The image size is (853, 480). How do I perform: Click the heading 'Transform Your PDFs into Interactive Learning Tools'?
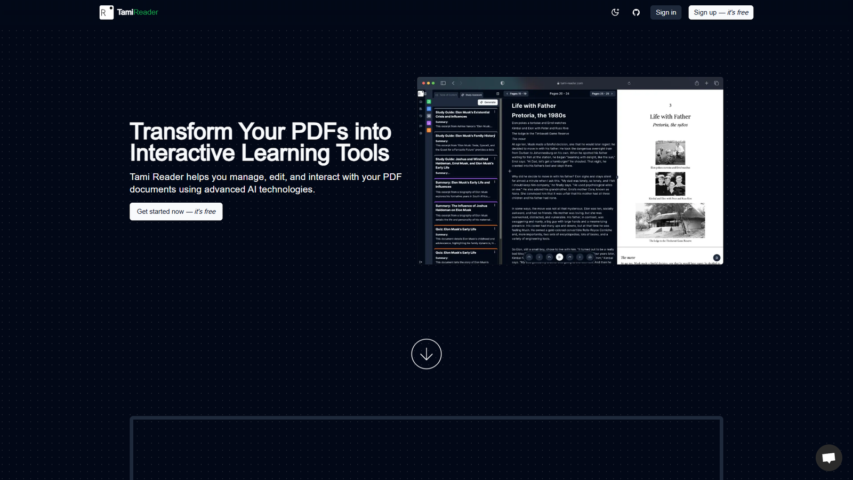coord(261,142)
